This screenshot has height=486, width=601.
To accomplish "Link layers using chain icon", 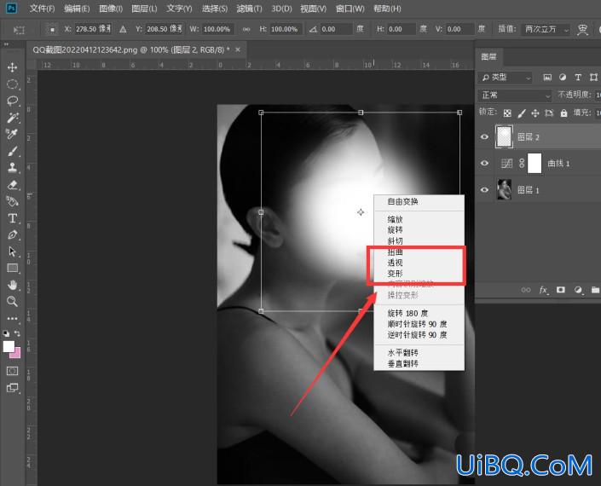I will click(526, 290).
